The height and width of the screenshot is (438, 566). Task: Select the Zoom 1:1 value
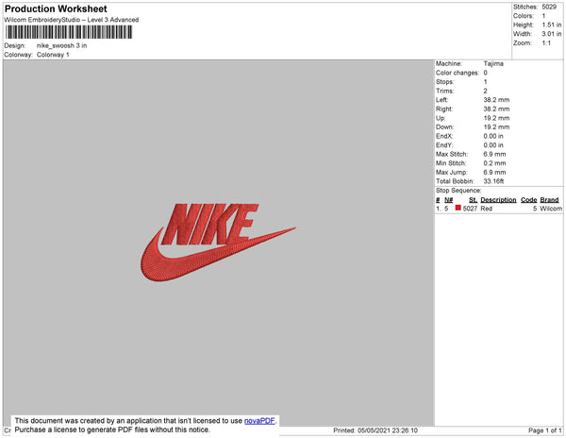[546, 43]
